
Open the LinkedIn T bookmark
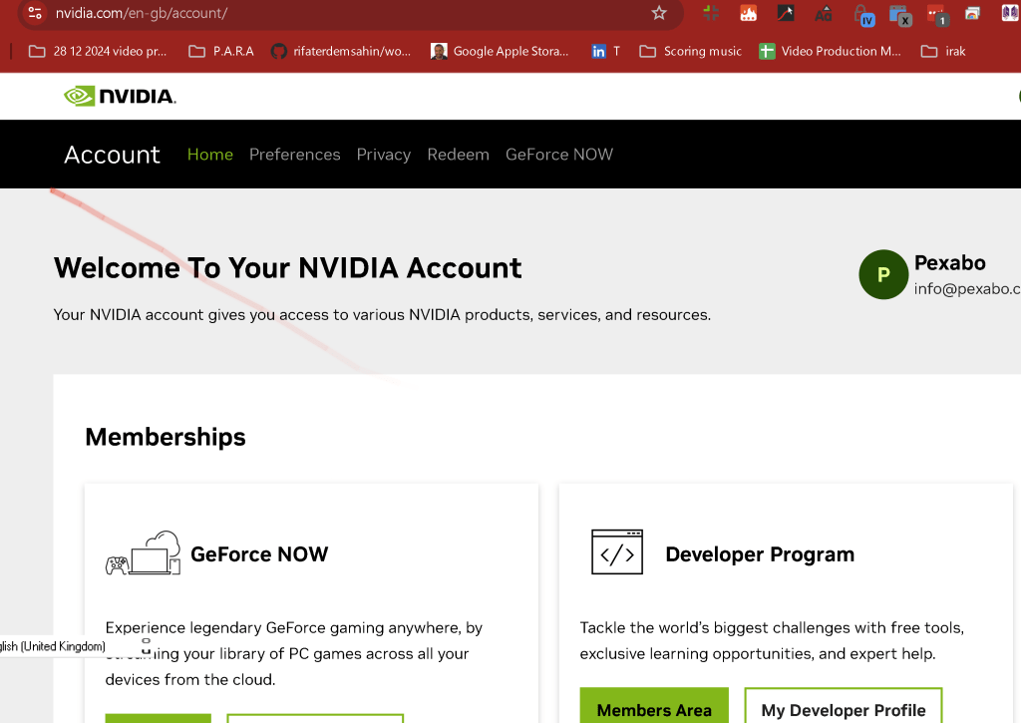(605, 52)
